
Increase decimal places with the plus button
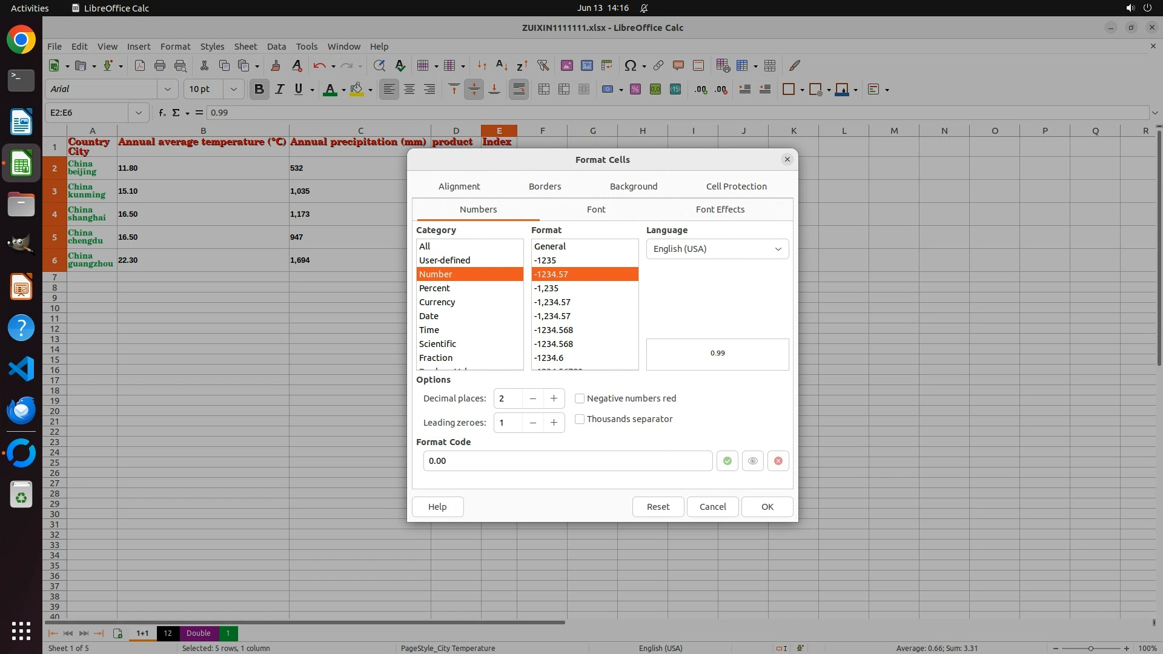point(554,398)
